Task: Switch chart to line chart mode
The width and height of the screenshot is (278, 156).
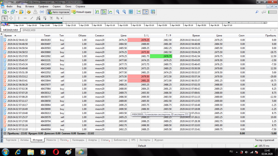Action: point(110,12)
